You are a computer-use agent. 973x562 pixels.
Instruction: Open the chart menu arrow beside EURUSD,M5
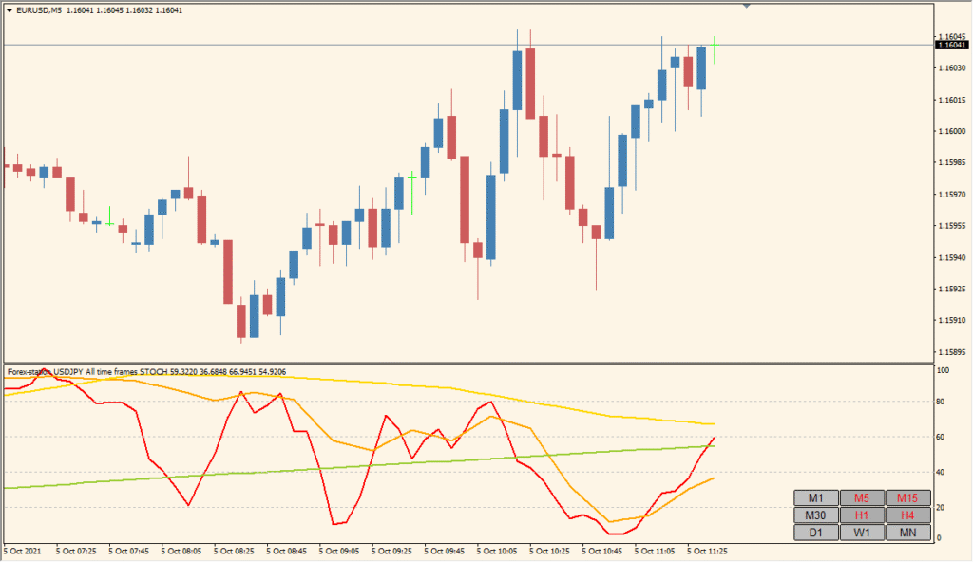(10, 10)
